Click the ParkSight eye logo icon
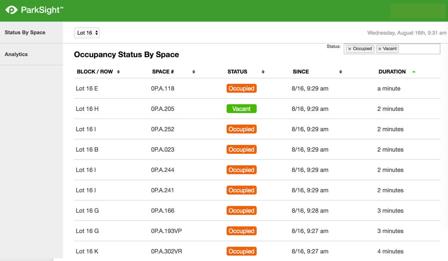The width and height of the screenshot is (448, 261). coord(11,10)
